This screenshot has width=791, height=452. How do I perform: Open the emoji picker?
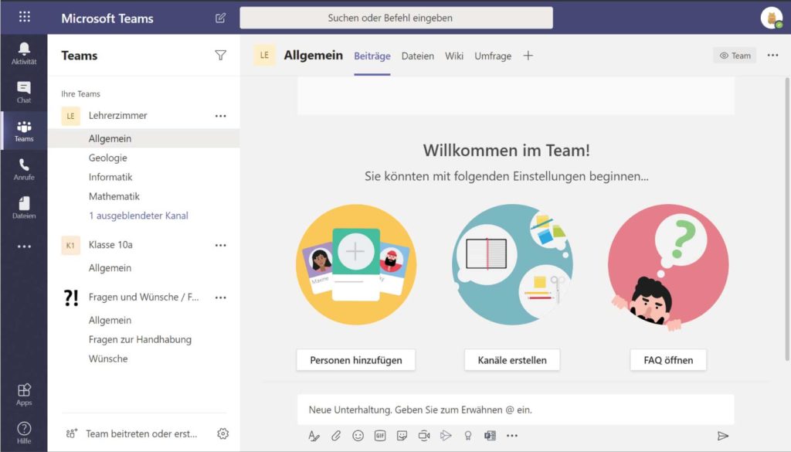(x=358, y=436)
